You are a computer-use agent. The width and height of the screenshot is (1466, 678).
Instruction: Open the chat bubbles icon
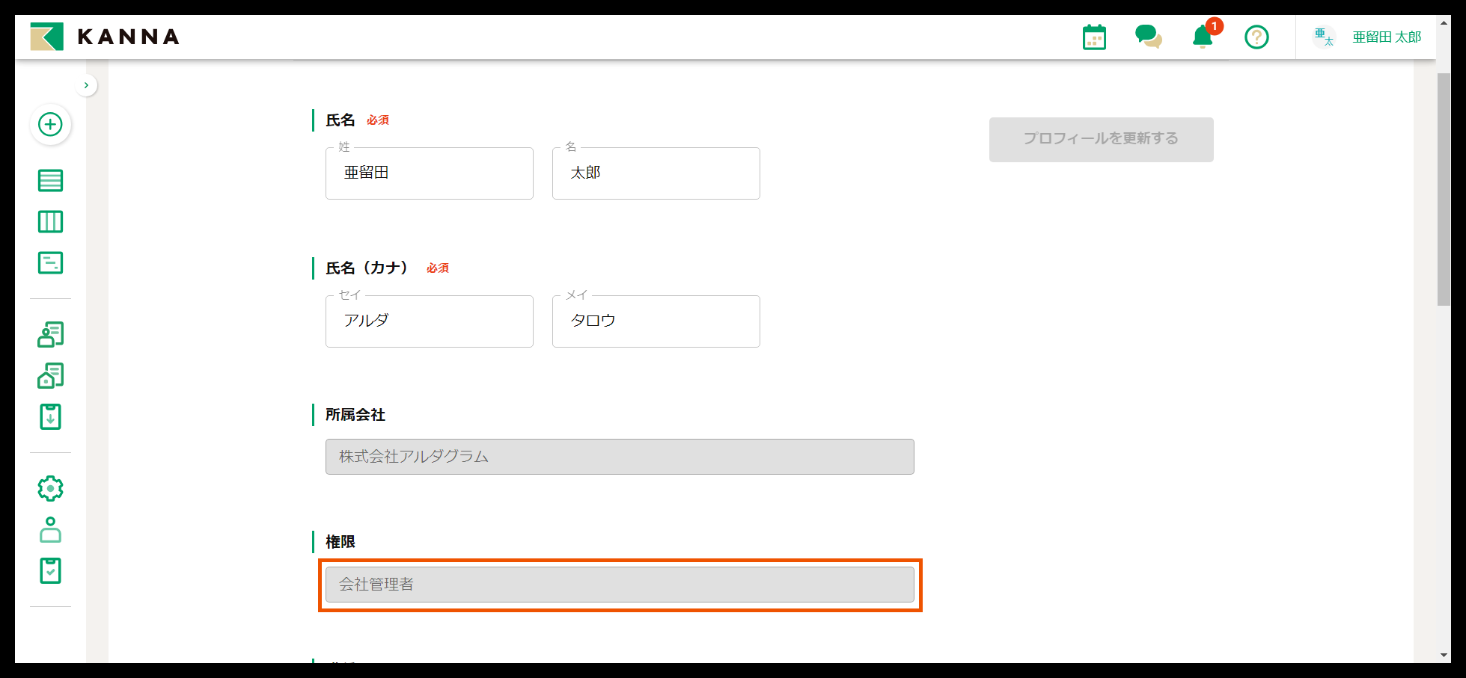1148,36
